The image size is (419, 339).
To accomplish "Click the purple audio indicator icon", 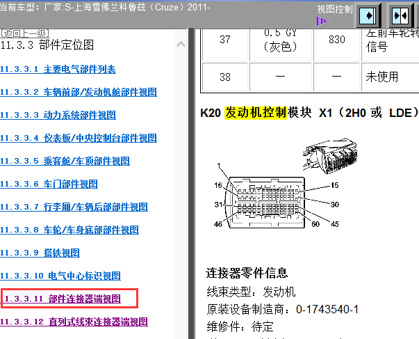I will click(x=323, y=21).
